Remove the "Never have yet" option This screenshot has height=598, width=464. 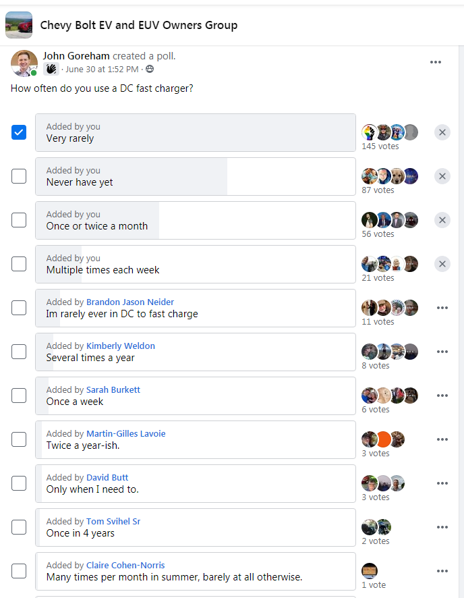point(442,176)
